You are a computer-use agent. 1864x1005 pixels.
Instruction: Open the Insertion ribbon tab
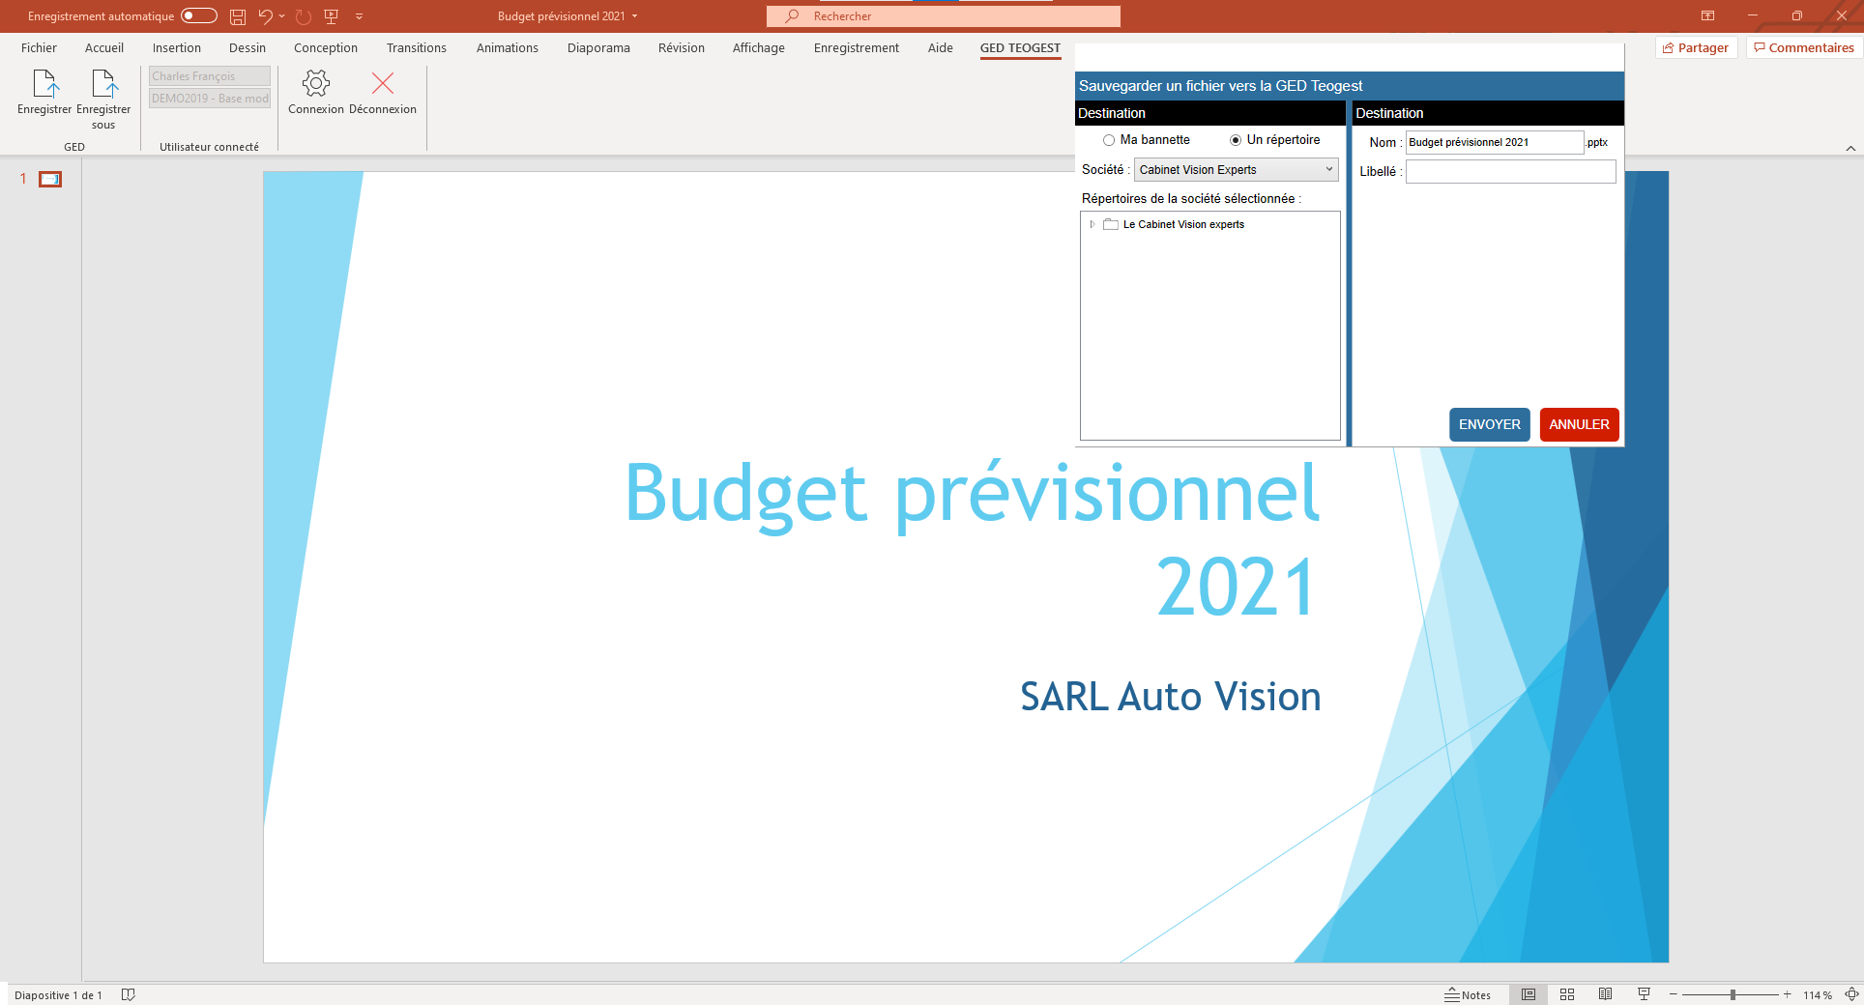(x=176, y=48)
